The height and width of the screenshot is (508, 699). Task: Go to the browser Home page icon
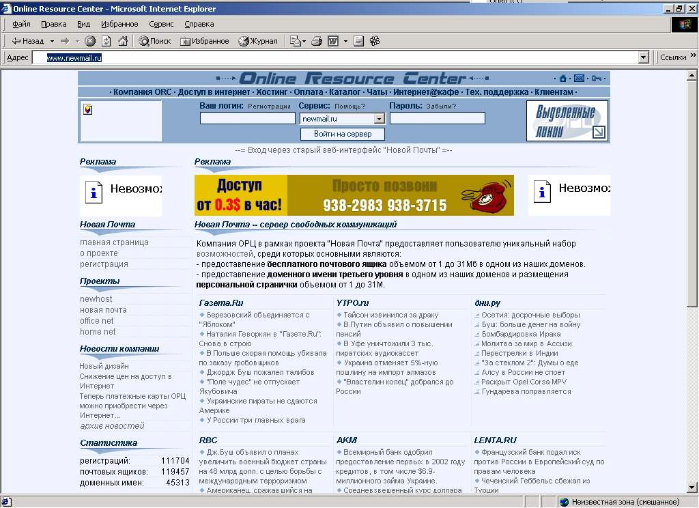tap(123, 41)
